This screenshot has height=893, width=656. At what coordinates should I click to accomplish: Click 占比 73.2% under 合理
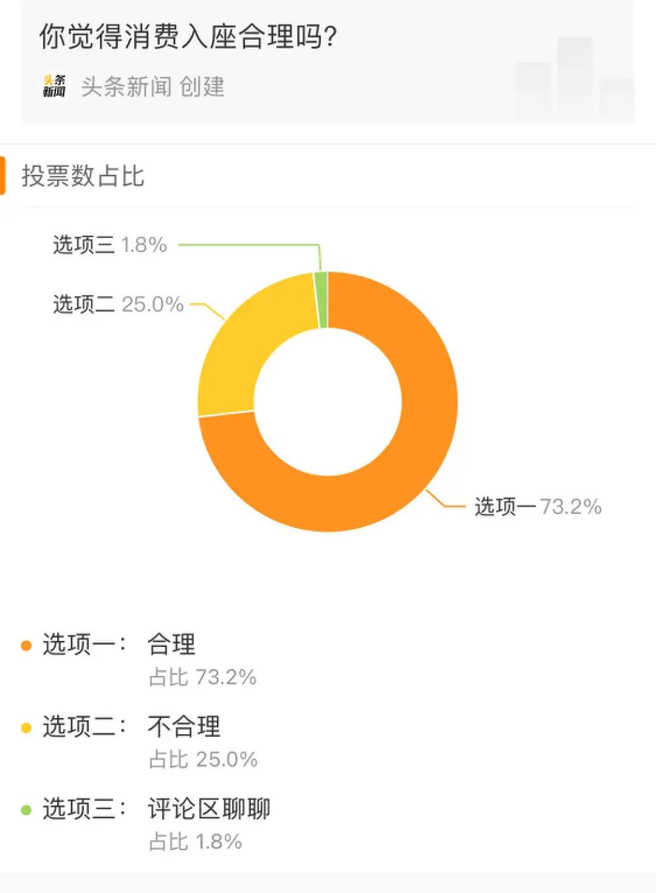pyautogui.click(x=203, y=677)
